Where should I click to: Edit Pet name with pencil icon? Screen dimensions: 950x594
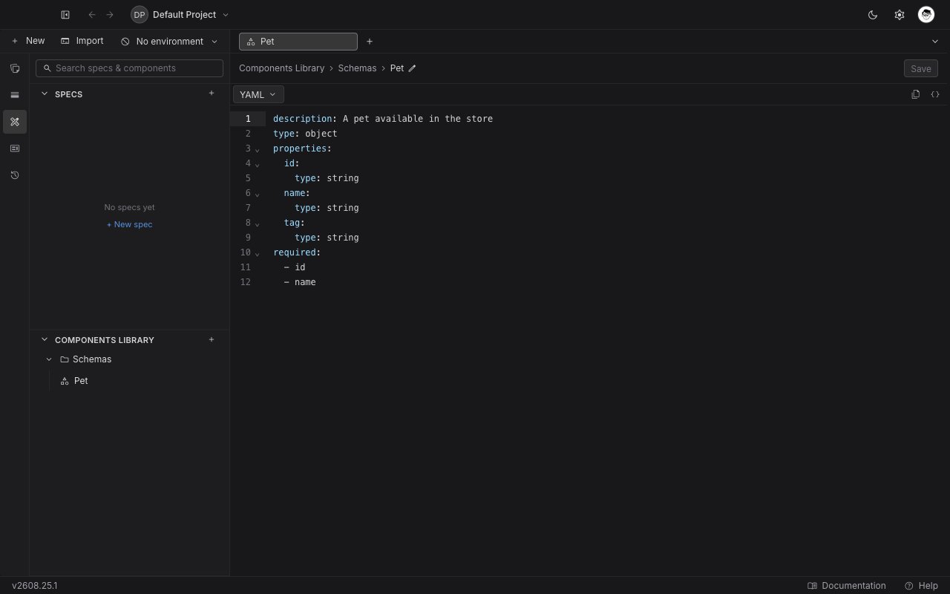click(x=413, y=68)
